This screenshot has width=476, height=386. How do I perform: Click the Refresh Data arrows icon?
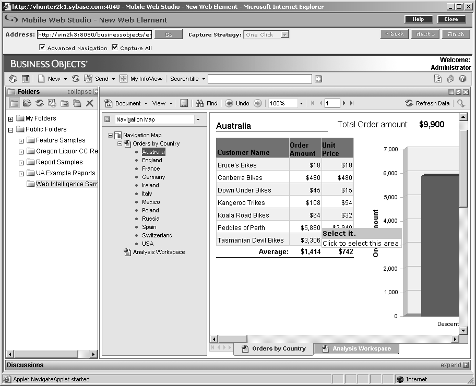tap(409, 103)
